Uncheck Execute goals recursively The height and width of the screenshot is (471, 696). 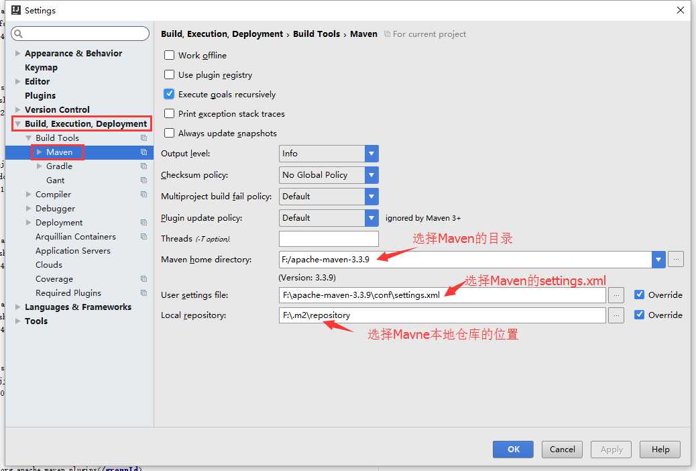[169, 94]
